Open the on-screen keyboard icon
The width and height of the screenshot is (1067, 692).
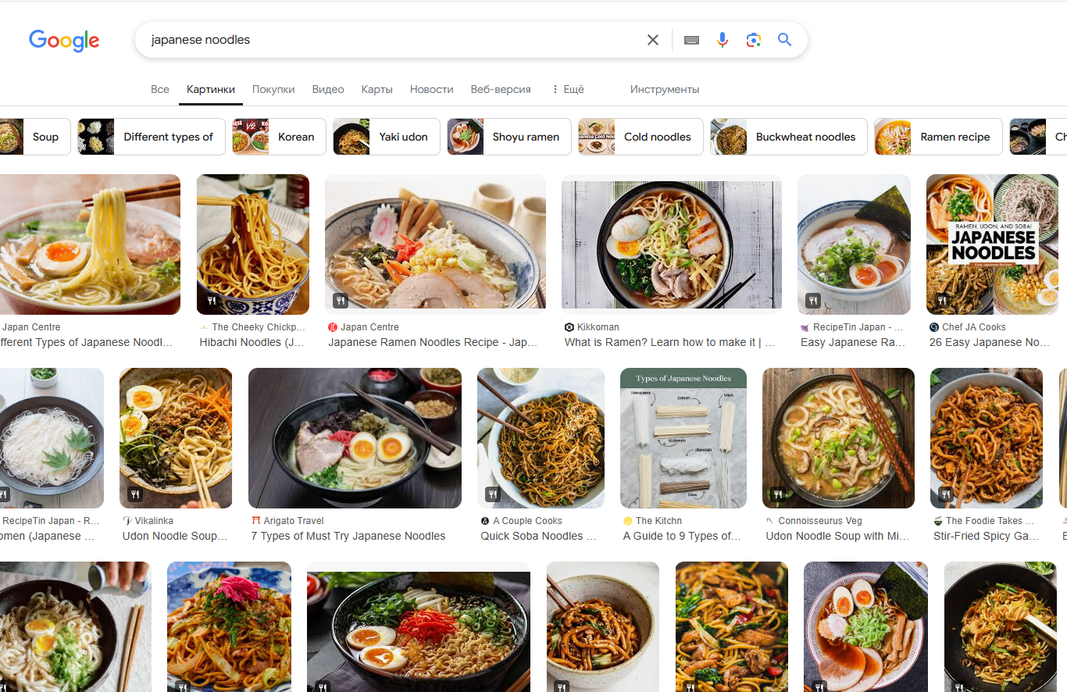click(691, 40)
